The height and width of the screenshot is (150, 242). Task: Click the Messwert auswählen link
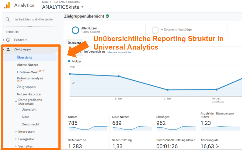pos(119,52)
